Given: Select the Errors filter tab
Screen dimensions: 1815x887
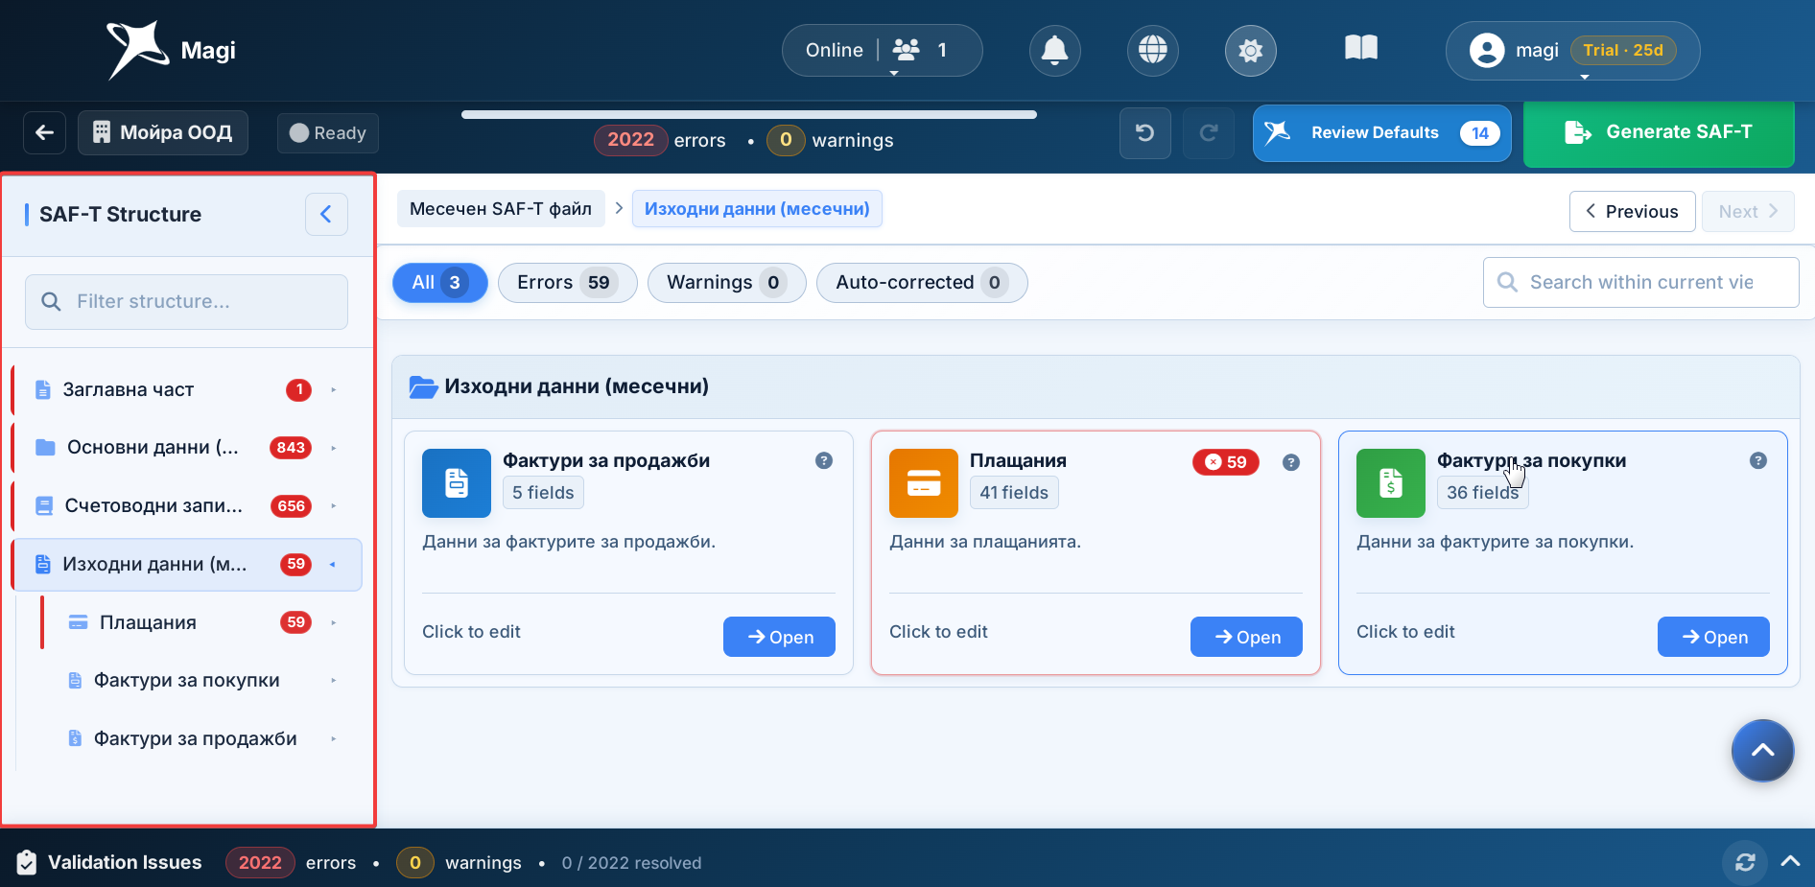Looking at the screenshot, I should tap(567, 283).
